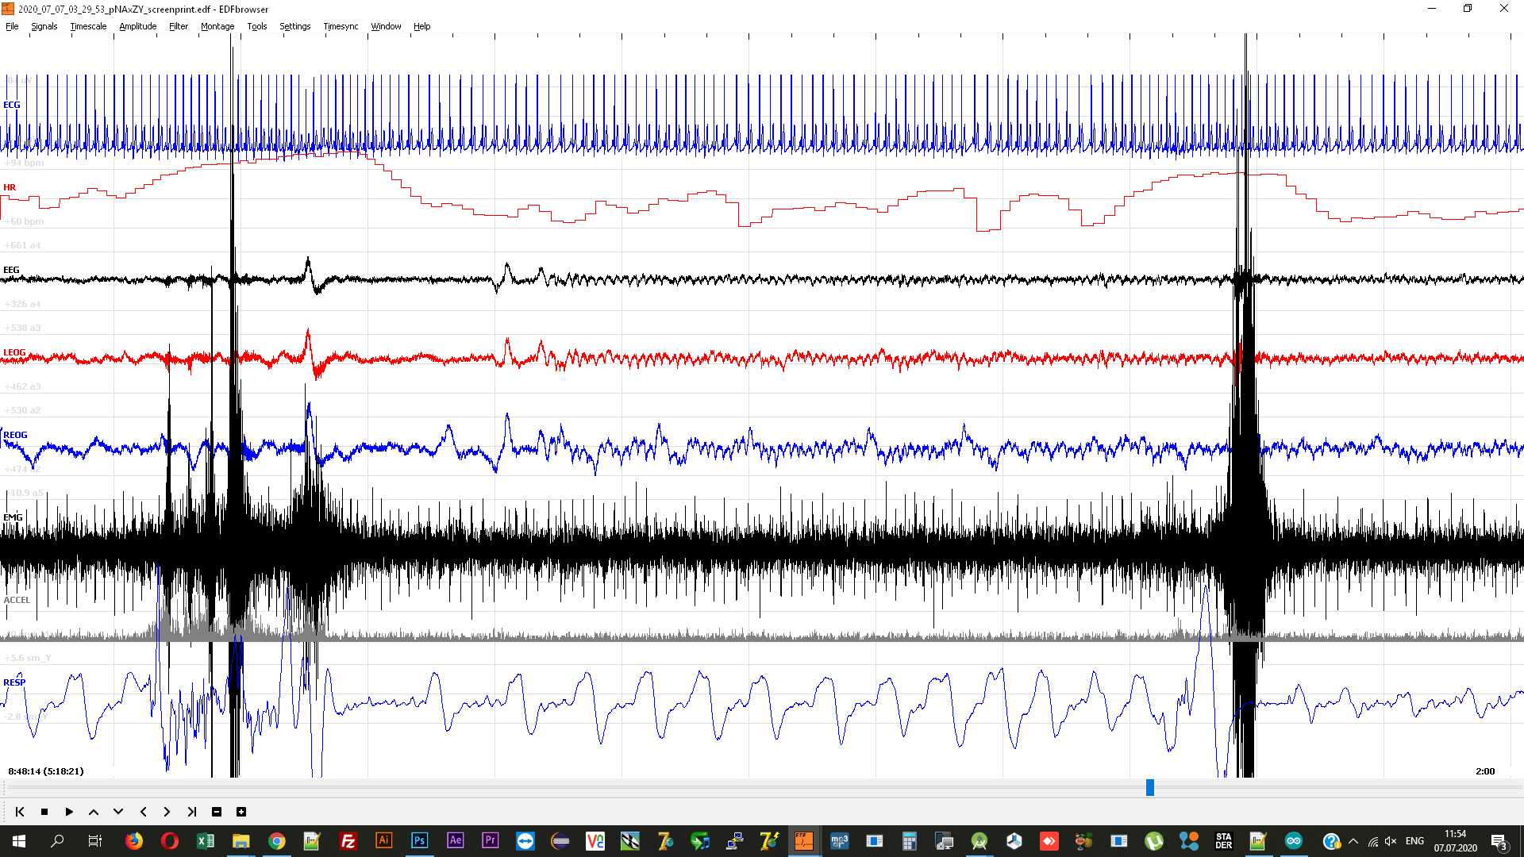Click the blue file position slider handle

[x=1149, y=787]
